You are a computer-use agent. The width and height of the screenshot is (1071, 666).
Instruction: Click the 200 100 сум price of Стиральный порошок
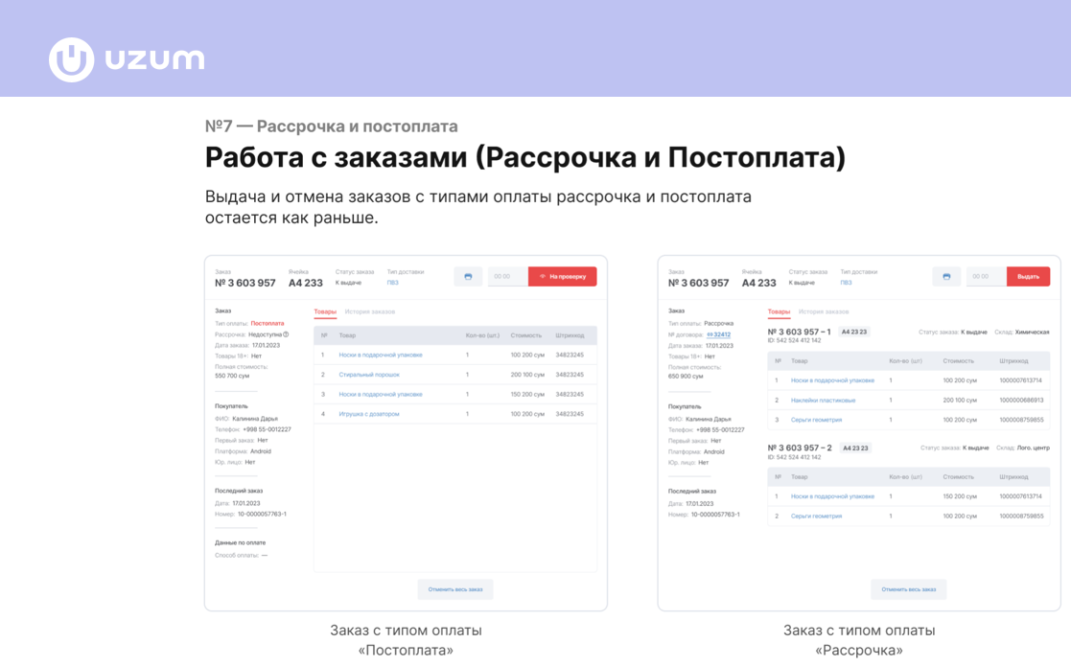tap(527, 375)
